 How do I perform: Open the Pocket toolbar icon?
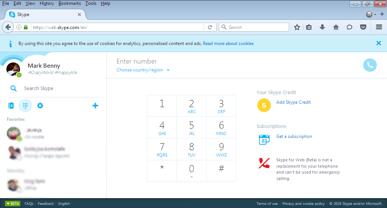[363, 27]
